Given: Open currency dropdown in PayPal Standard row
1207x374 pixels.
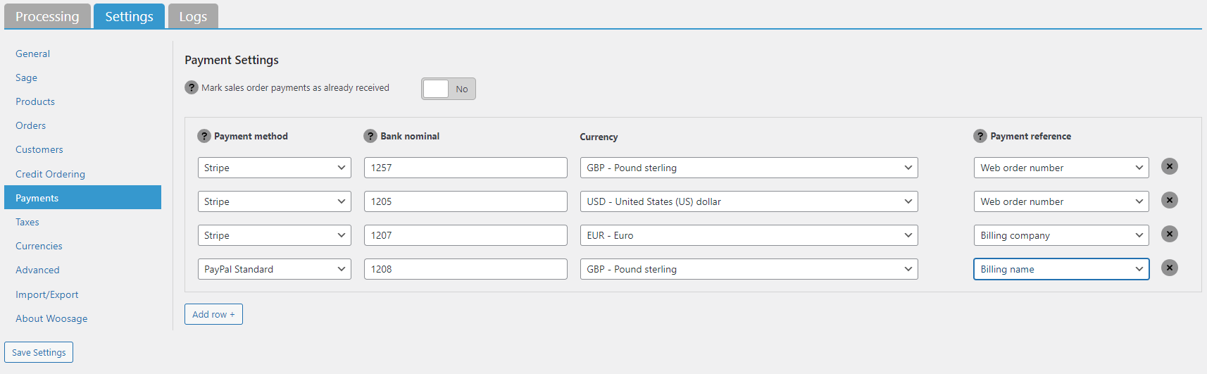Looking at the screenshot, I should pos(749,269).
